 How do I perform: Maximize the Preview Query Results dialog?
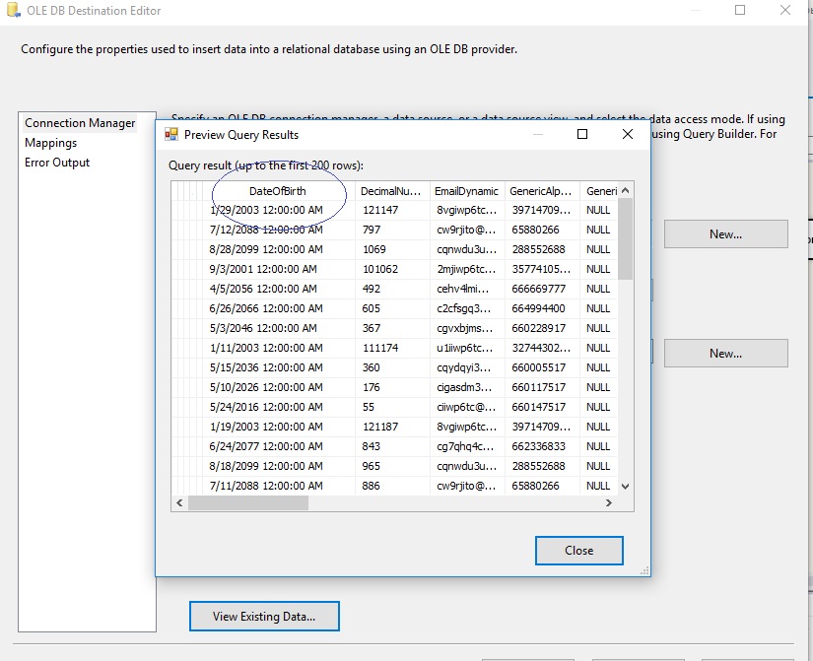(x=582, y=134)
